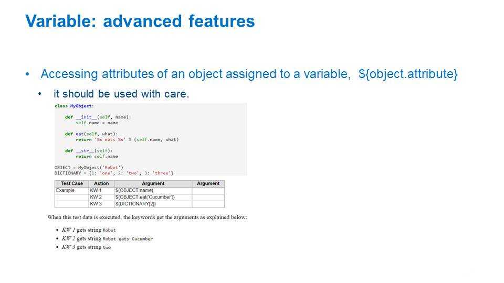Click the "KW 2 gets string Robot eats Cucumber" line
The width and height of the screenshot is (504, 283).
click(107, 238)
